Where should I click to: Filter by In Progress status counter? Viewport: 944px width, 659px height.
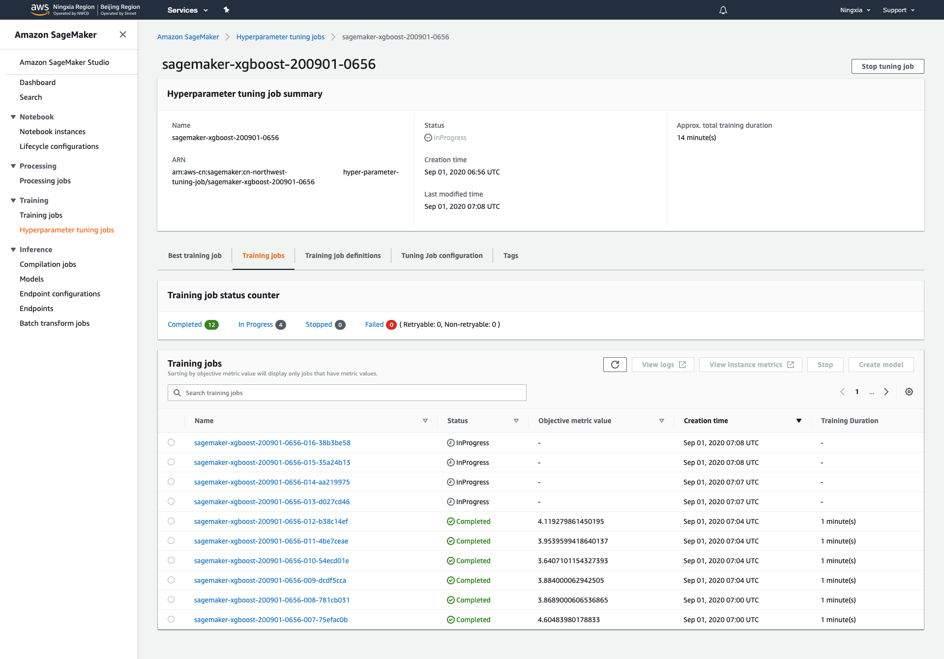pyautogui.click(x=262, y=324)
